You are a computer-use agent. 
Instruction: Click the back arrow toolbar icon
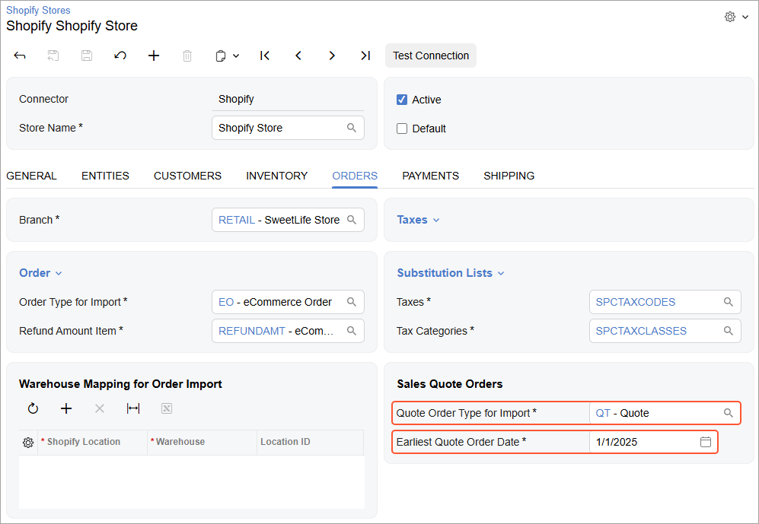coord(21,56)
